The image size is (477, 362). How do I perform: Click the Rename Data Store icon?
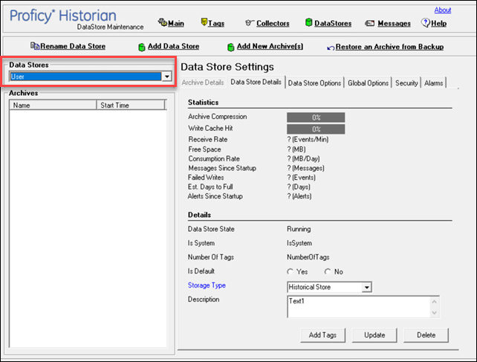35,46
